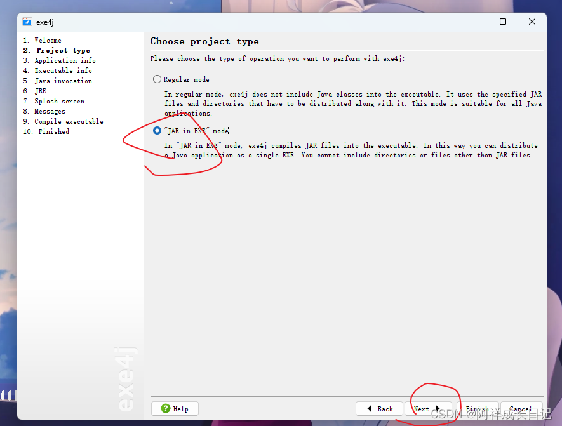Open step 5 Java invocation
This screenshot has width=562, height=426.
pyautogui.click(x=58, y=81)
